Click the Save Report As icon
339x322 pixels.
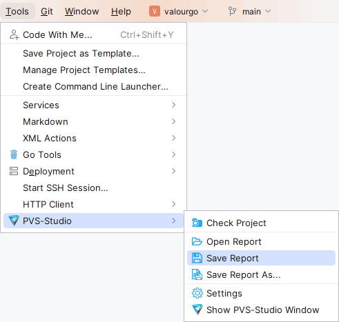pos(197,274)
